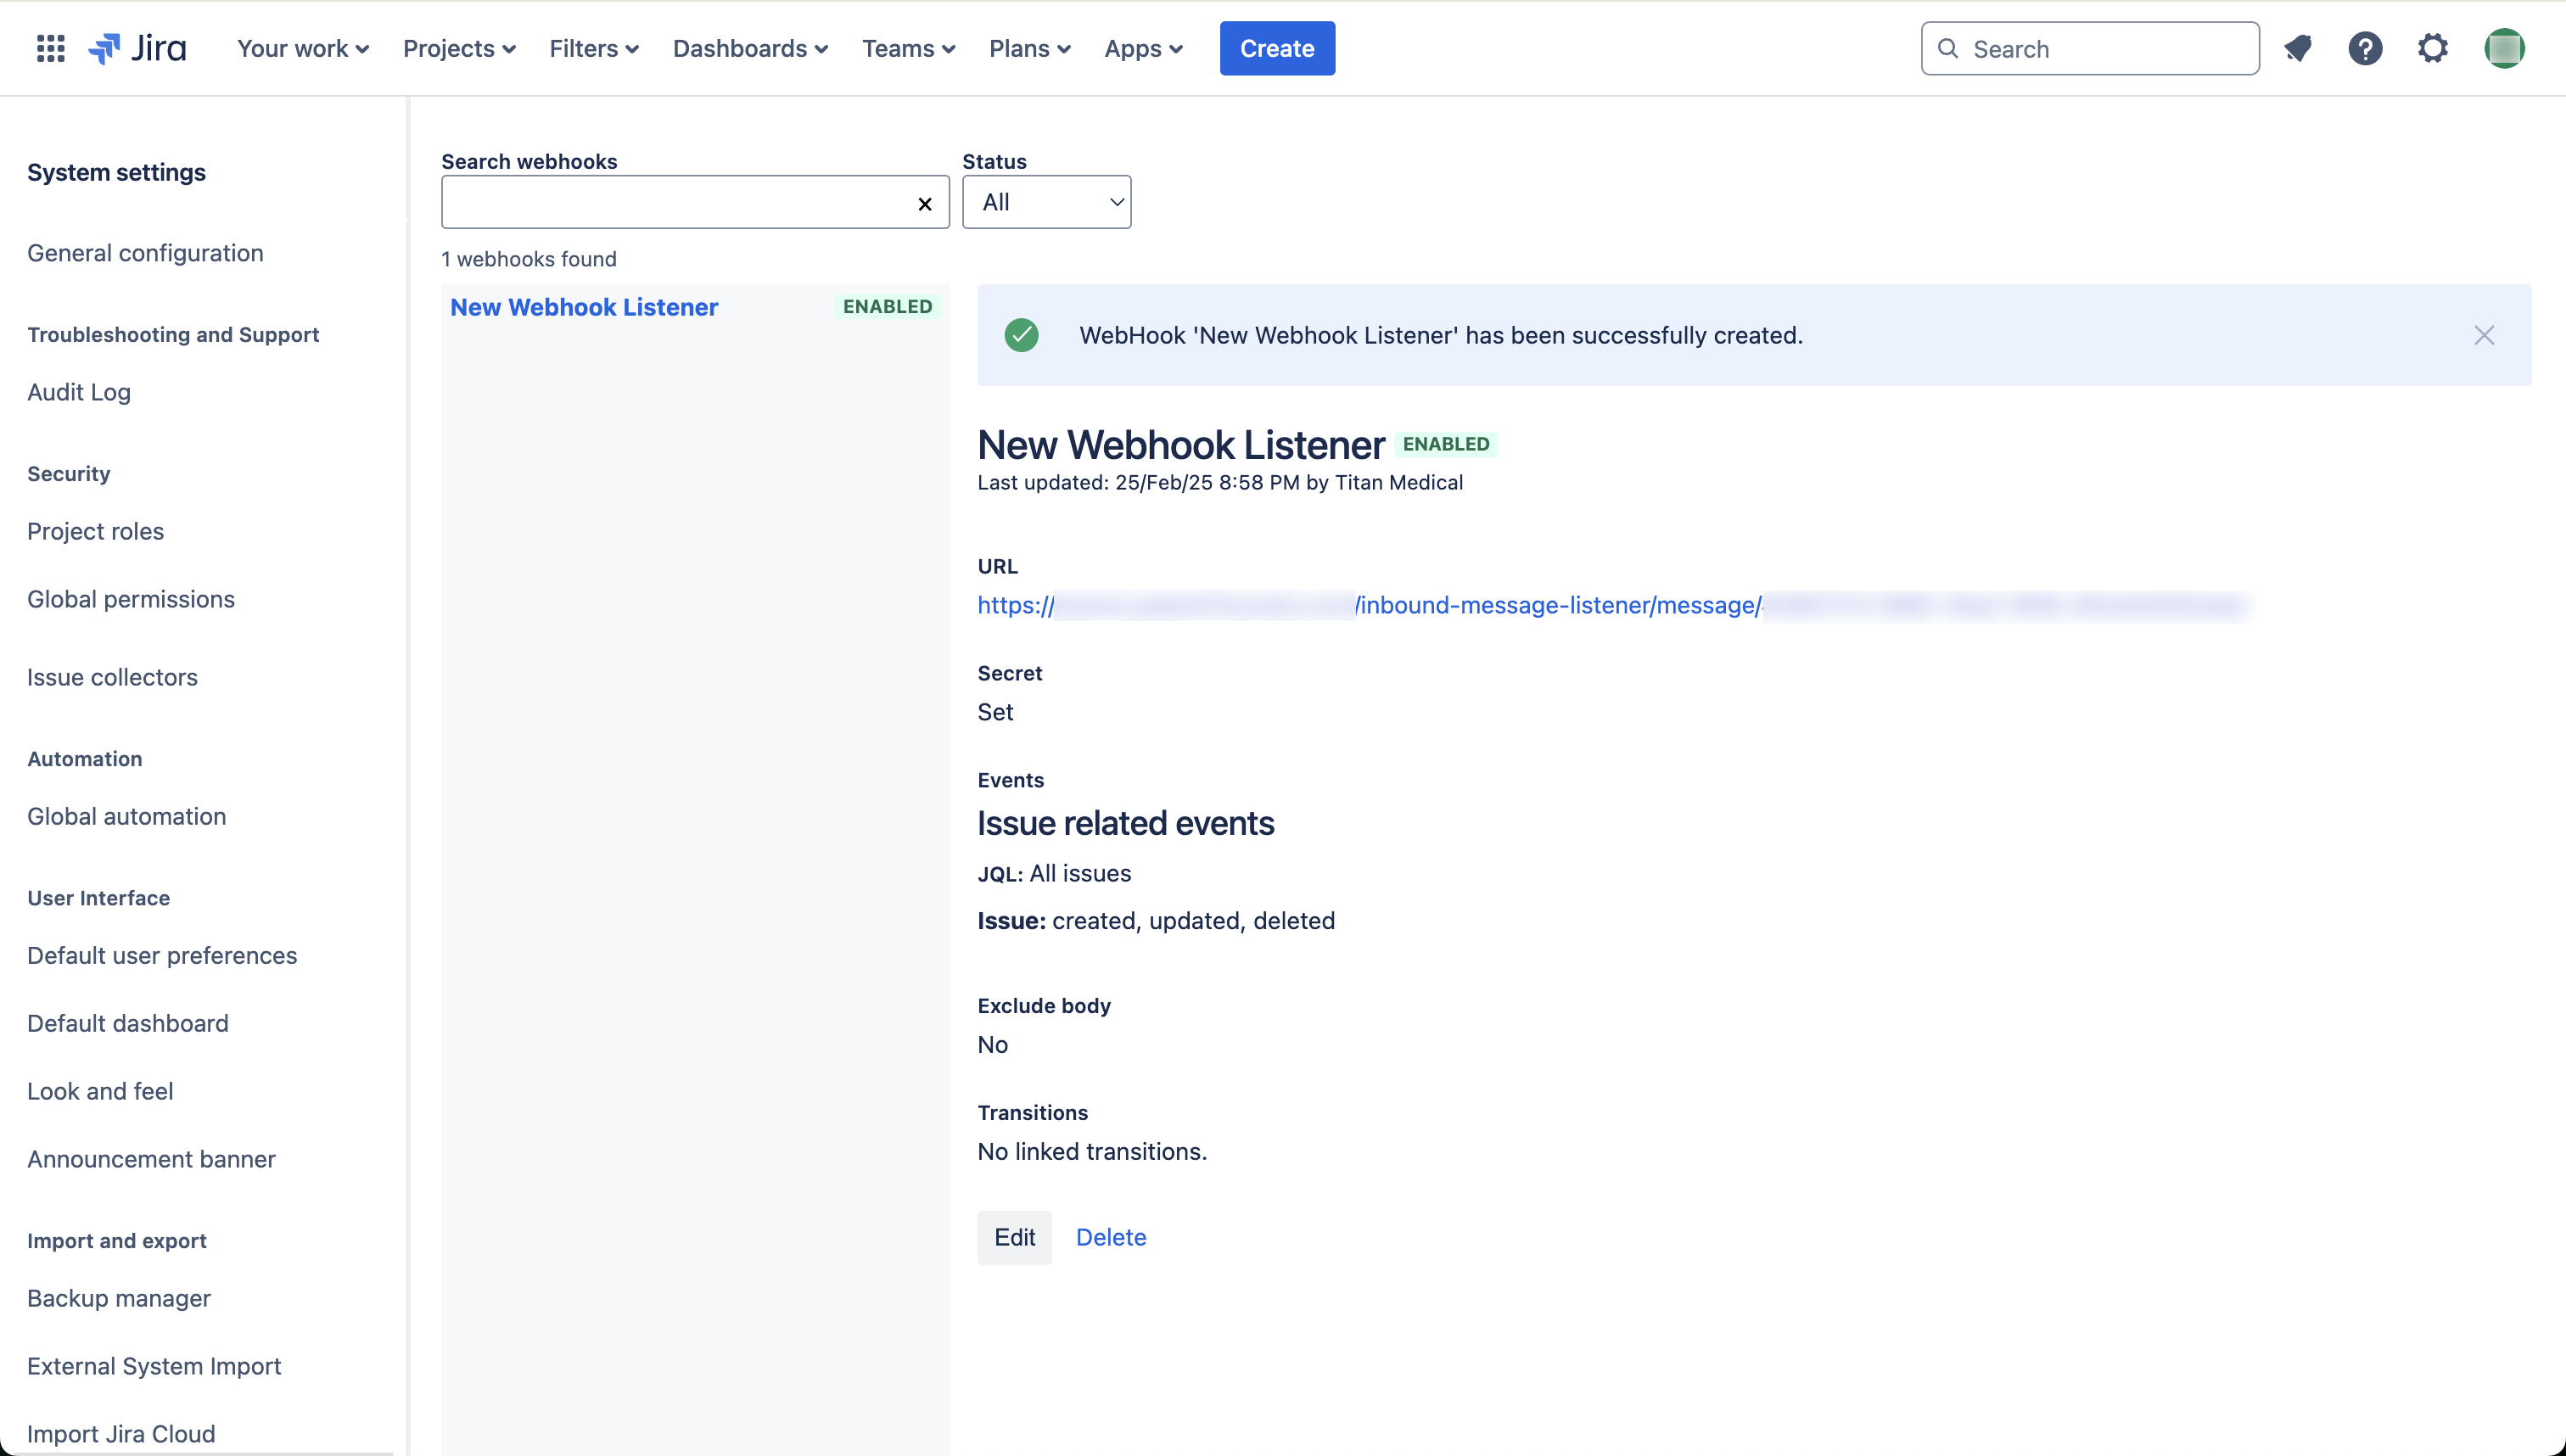Open Default dashboard settings
This screenshot has height=1456, width=2566.
pyautogui.click(x=128, y=1023)
